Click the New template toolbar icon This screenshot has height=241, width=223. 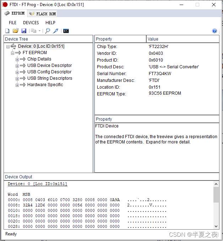click(7, 31)
